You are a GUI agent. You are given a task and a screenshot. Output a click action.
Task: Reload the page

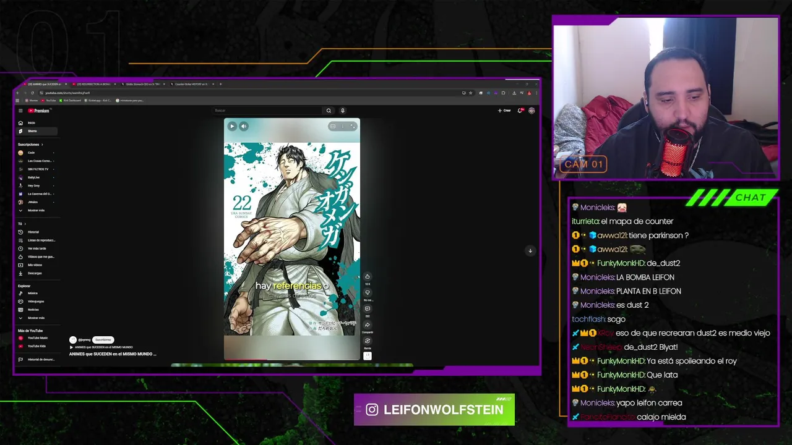[x=32, y=93]
